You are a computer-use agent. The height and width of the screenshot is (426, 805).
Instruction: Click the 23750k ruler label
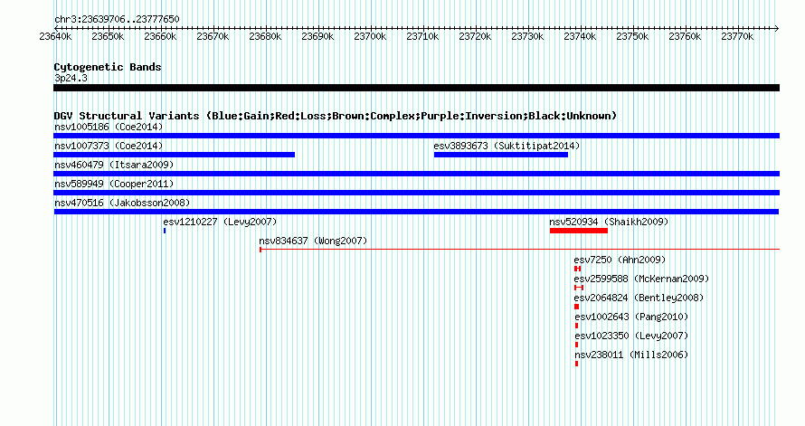pyautogui.click(x=632, y=36)
